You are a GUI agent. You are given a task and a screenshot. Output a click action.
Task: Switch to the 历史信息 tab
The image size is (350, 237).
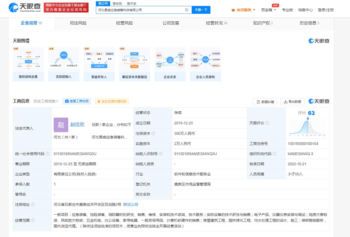[309, 23]
